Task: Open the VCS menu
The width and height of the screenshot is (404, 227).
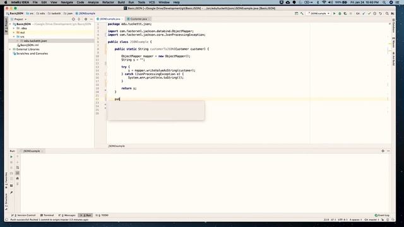Action: click(x=152, y=3)
